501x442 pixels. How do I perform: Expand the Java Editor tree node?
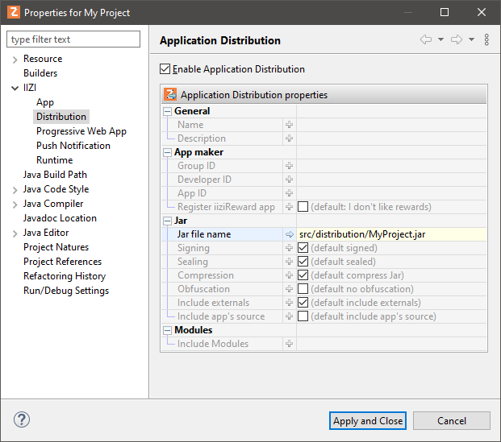point(15,233)
